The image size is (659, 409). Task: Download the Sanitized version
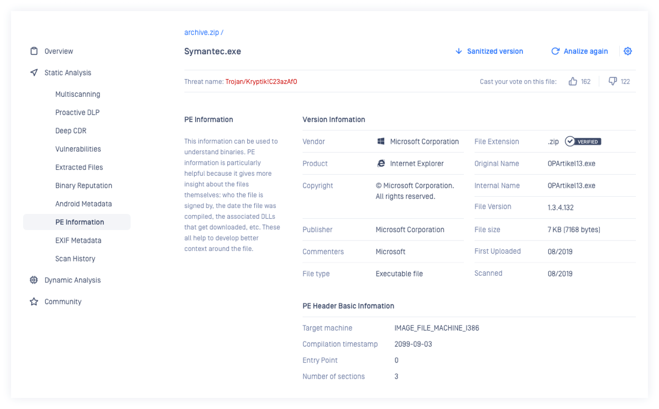pos(495,51)
